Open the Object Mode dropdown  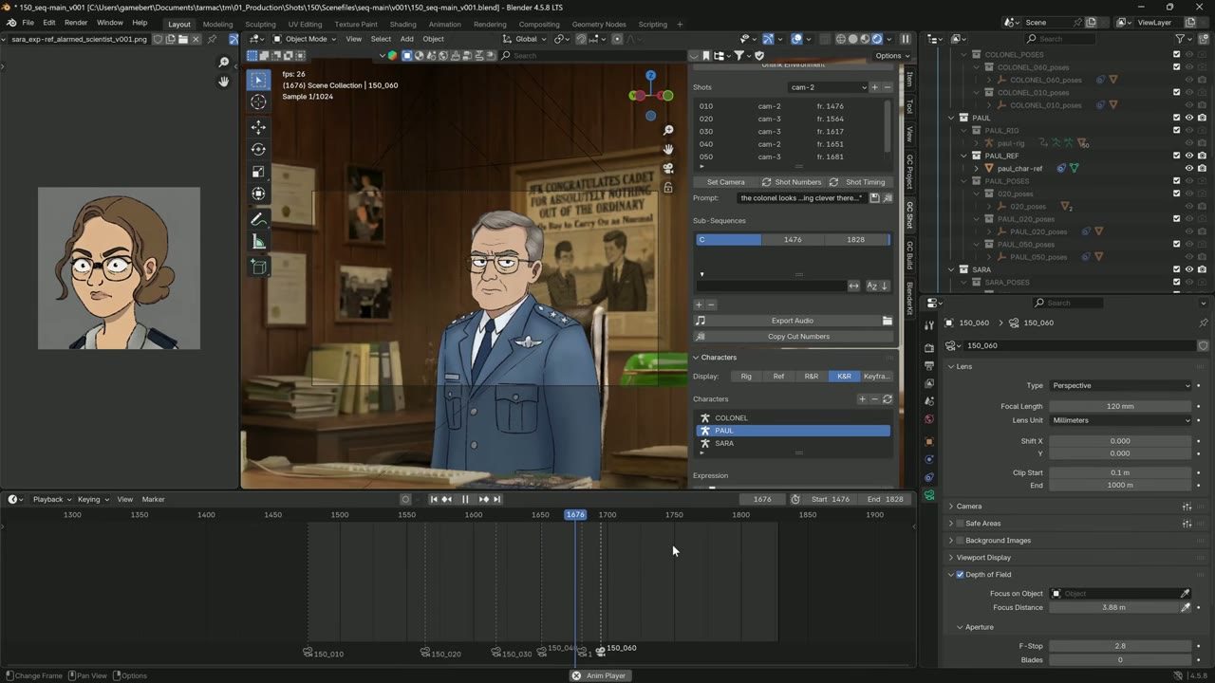click(303, 39)
